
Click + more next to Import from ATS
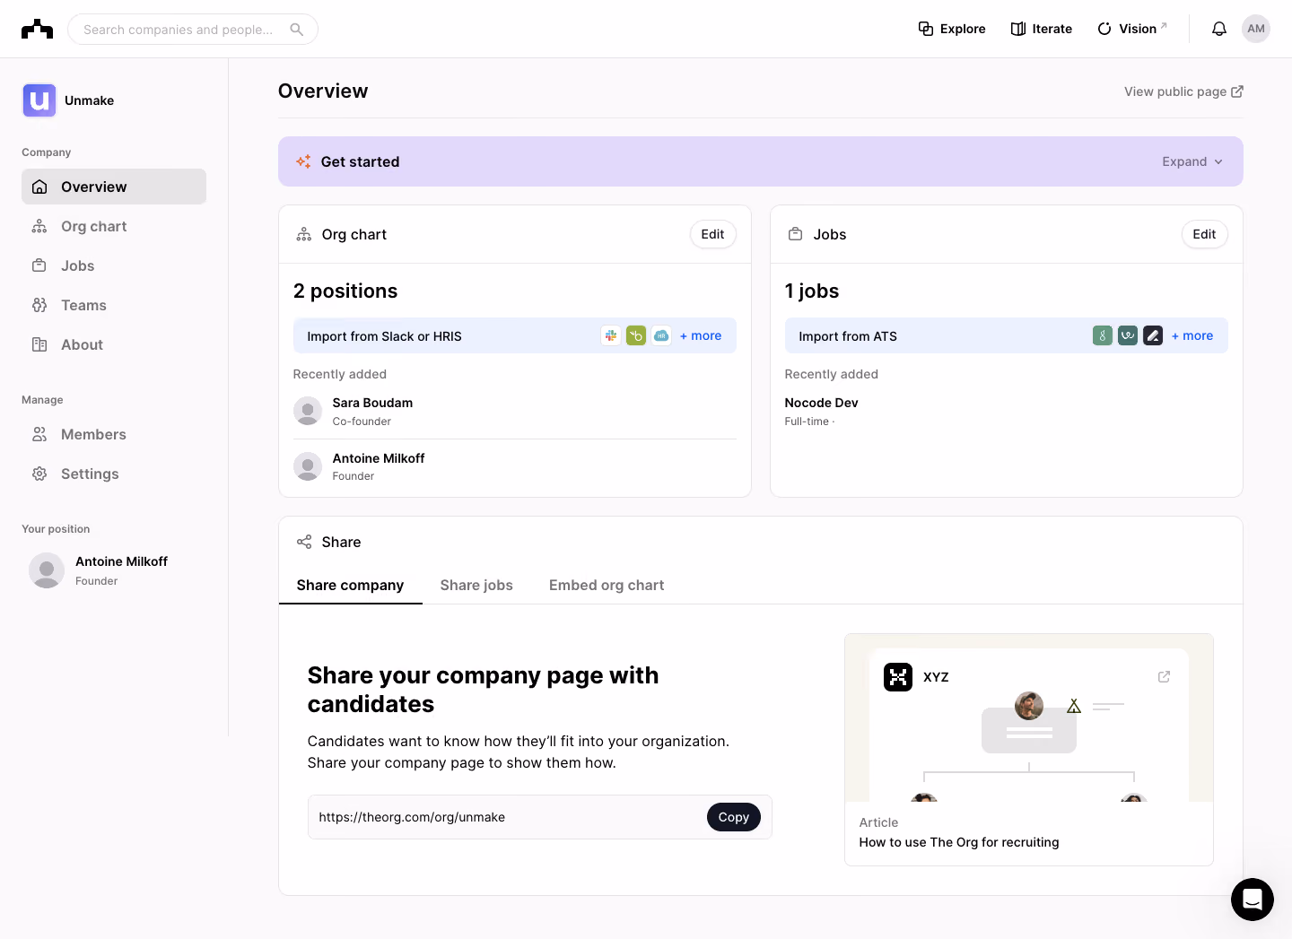coord(1192,335)
